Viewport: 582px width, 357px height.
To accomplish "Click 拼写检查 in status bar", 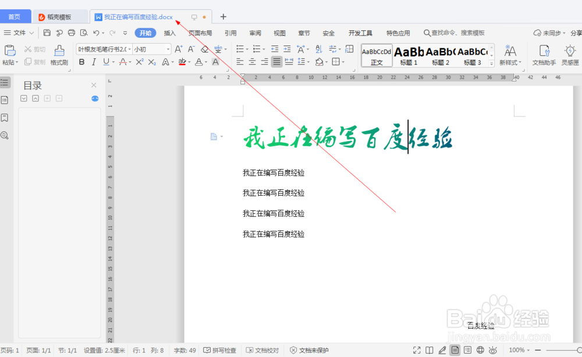I will pyautogui.click(x=220, y=351).
